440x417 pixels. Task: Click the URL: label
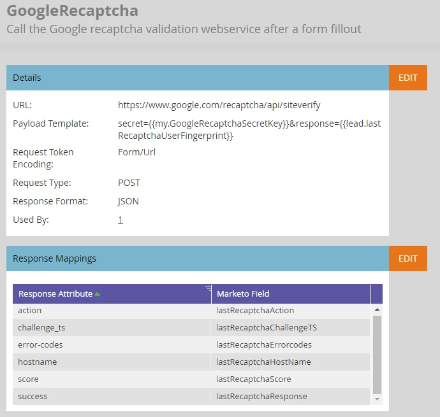point(22,105)
